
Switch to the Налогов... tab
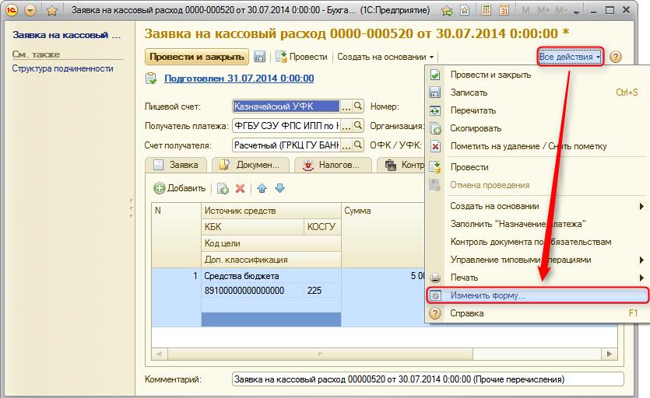pos(332,165)
